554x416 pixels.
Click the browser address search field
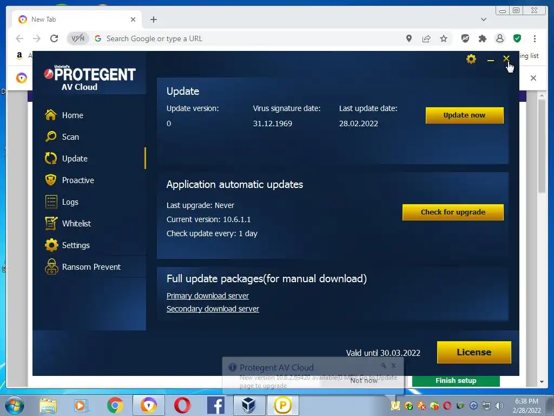click(x=247, y=38)
